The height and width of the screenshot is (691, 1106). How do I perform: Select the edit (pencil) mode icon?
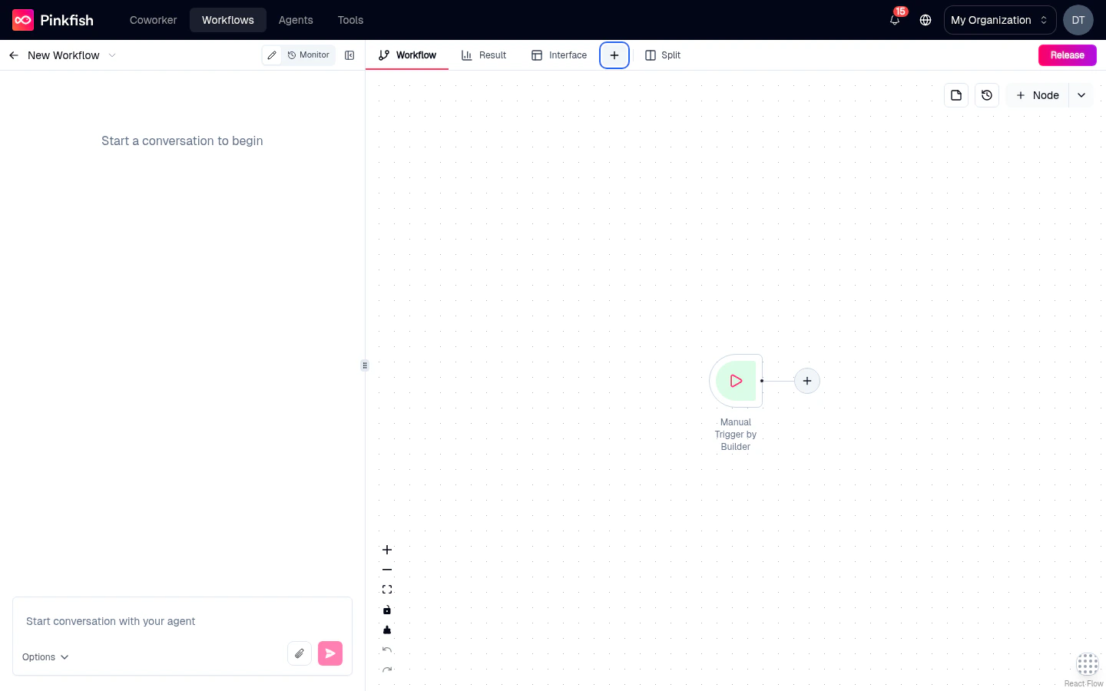pyautogui.click(x=272, y=55)
